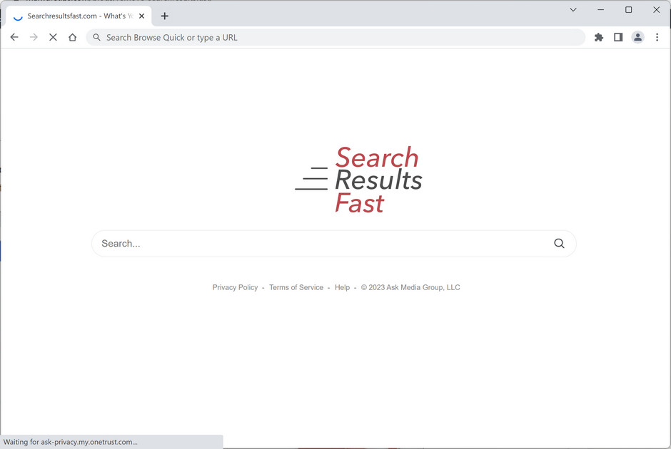Image resolution: width=671 pixels, height=449 pixels.
Task: Open a new tab with the plus button
Action: [165, 16]
